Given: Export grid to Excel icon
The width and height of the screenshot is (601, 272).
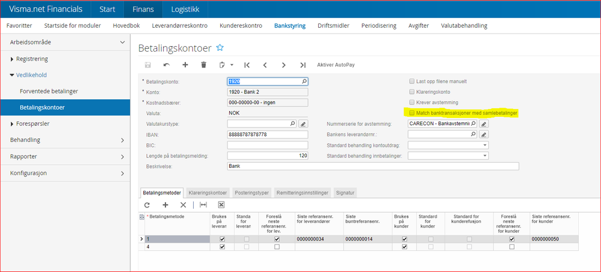Looking at the screenshot, I should coord(221,205).
